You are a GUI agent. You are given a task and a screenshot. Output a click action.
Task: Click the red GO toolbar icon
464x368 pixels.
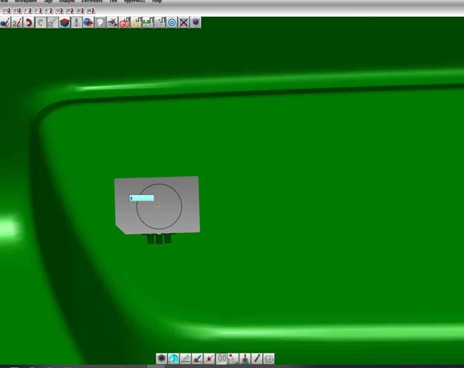click(124, 23)
